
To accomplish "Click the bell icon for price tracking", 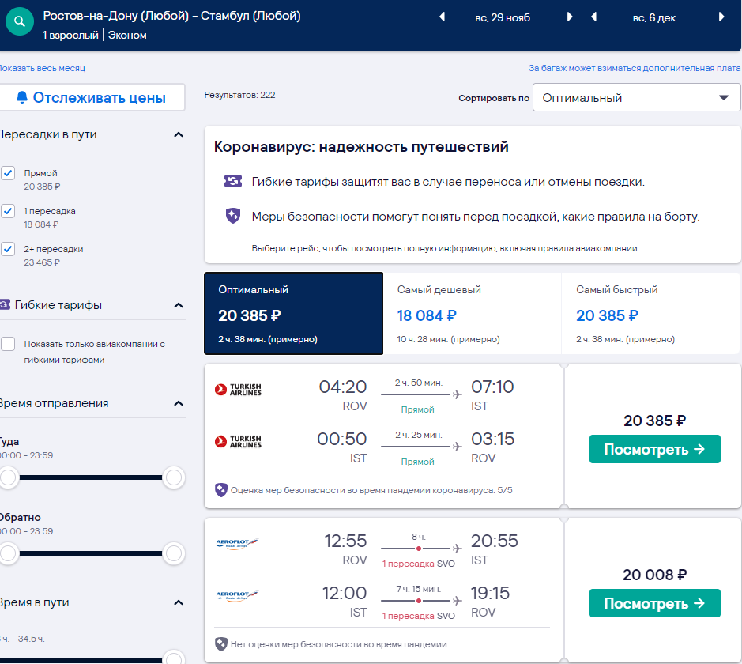I will (x=22, y=97).
